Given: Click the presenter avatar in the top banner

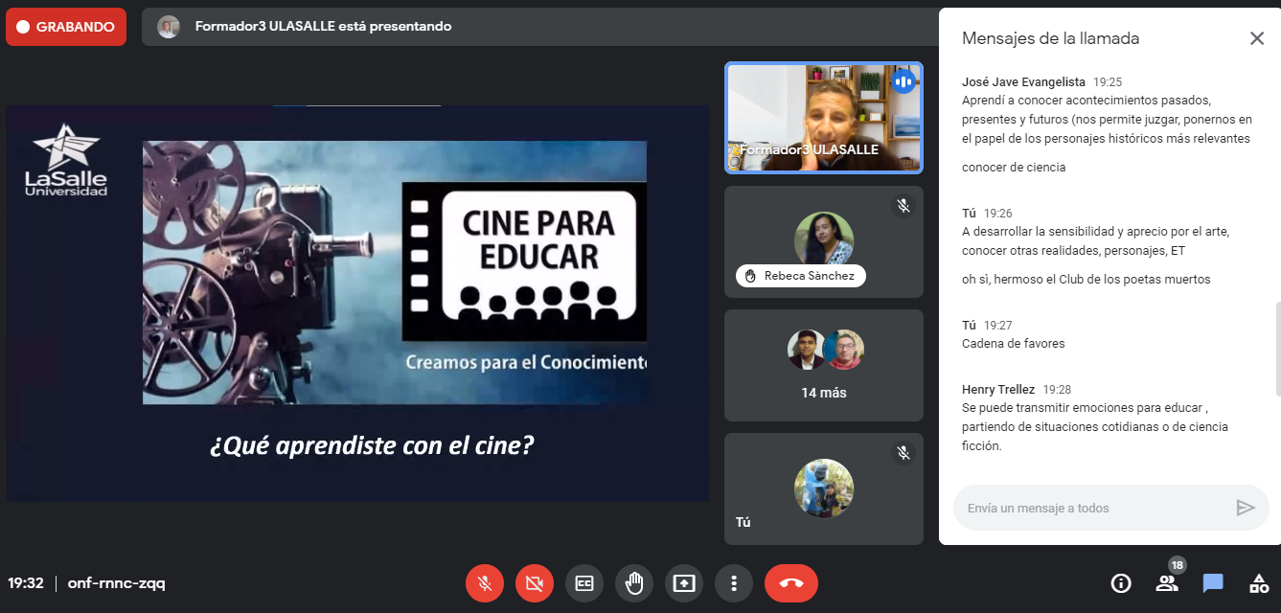Looking at the screenshot, I should click(x=169, y=27).
